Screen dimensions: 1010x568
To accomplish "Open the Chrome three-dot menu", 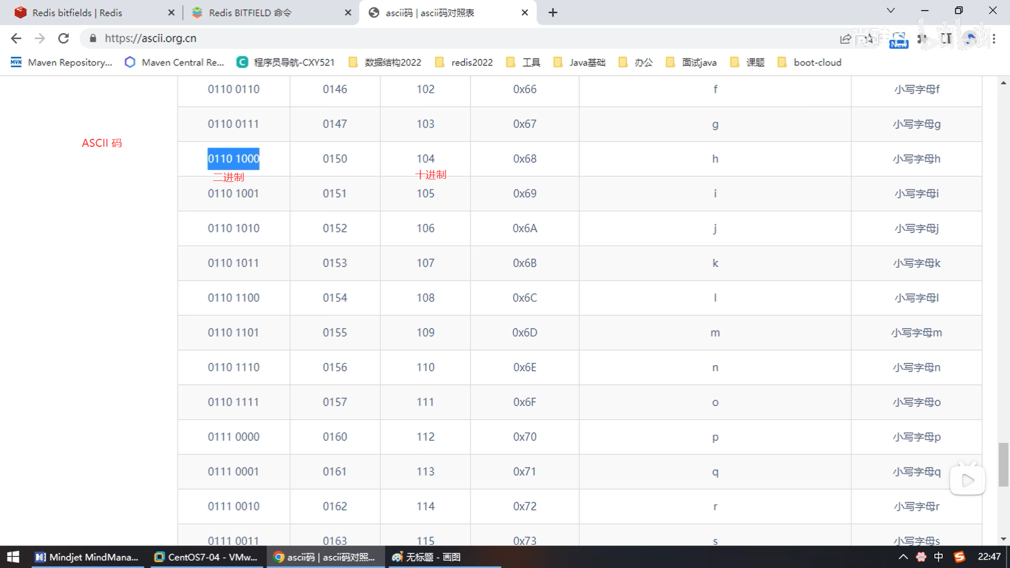I will pos(994,38).
